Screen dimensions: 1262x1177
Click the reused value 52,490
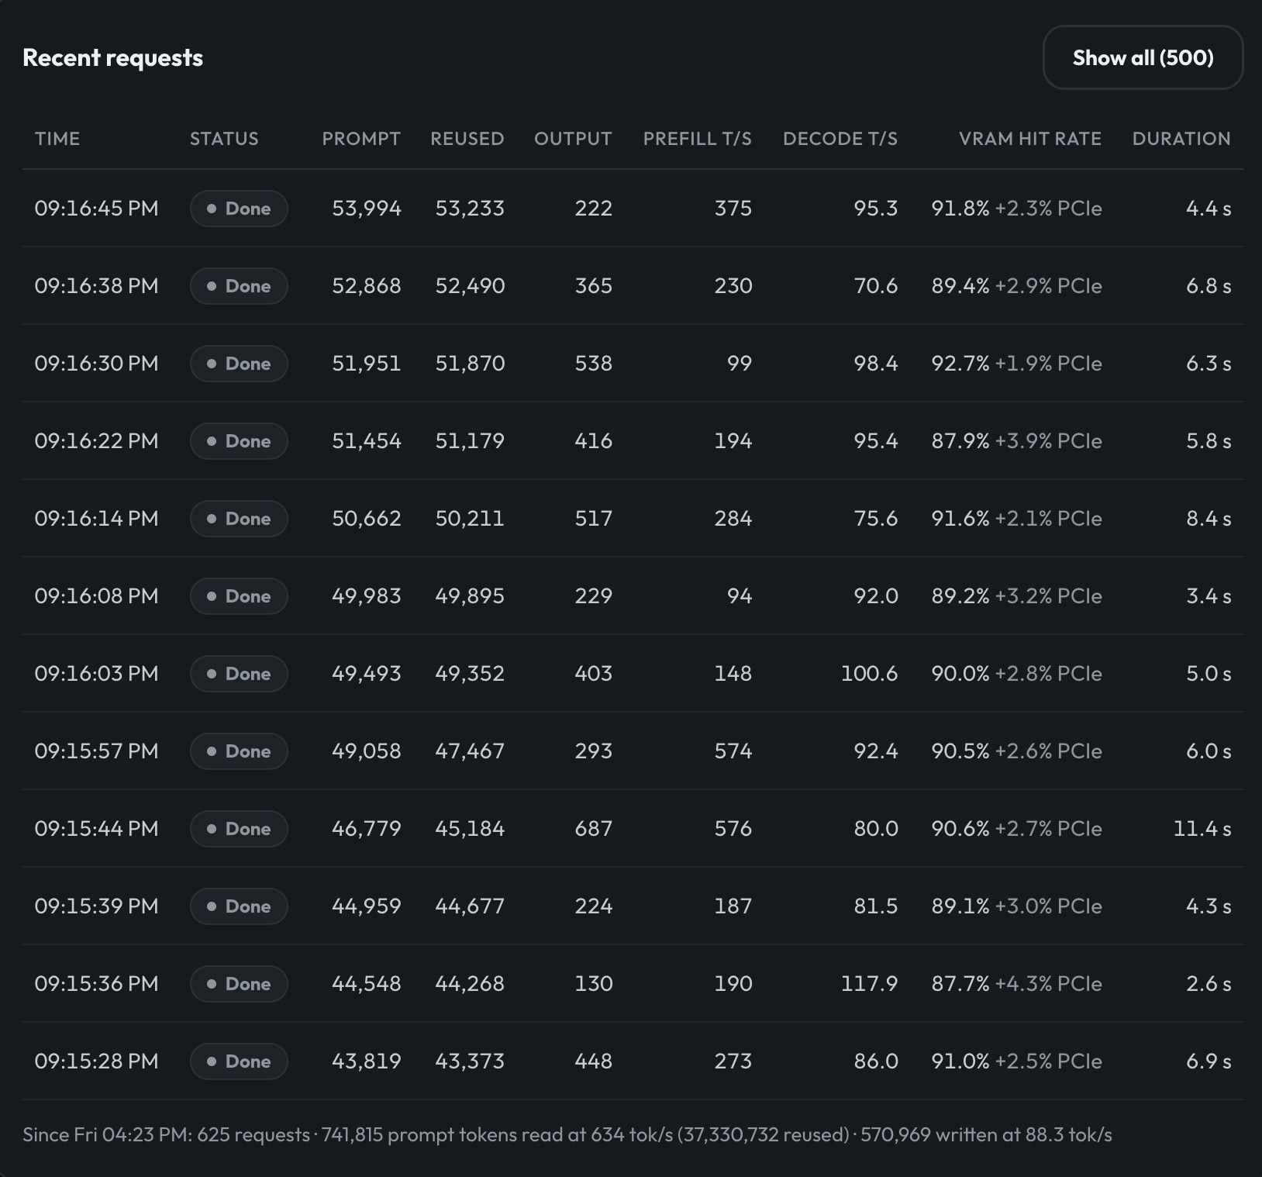pyautogui.click(x=470, y=286)
